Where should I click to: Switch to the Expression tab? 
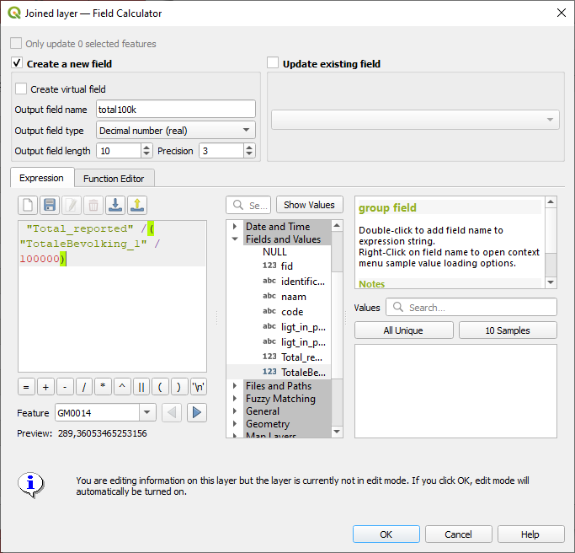point(42,178)
